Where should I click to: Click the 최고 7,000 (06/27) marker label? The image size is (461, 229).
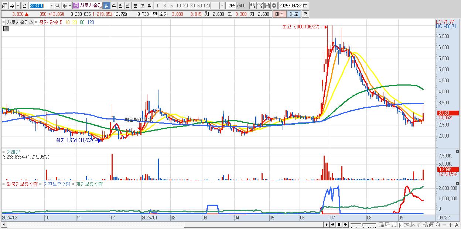coord(301,27)
